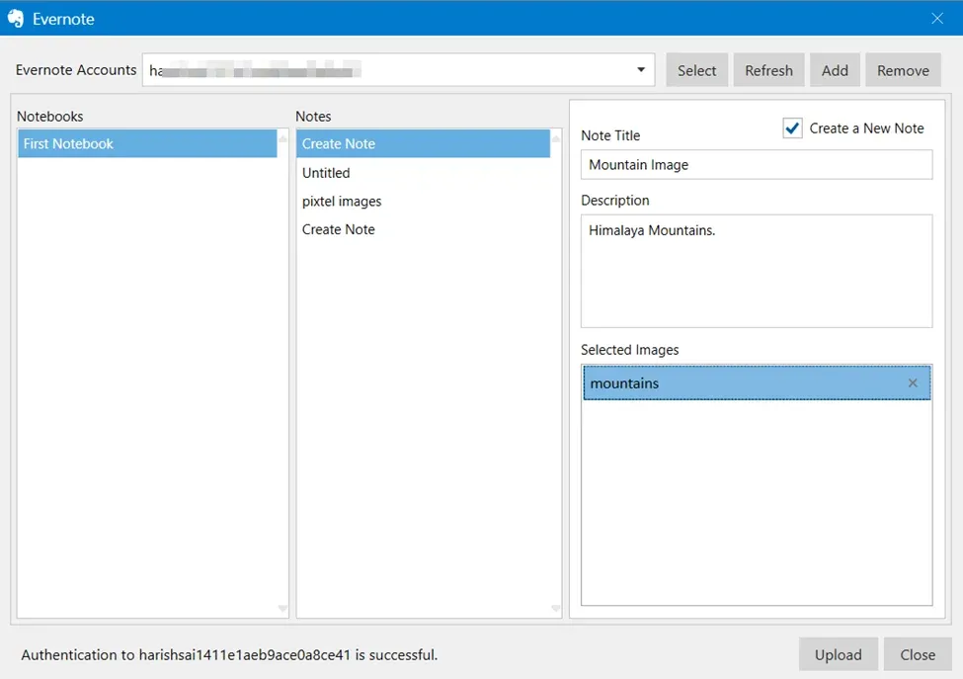
Task: Click the Selected Images label
Action: pyautogui.click(x=629, y=350)
